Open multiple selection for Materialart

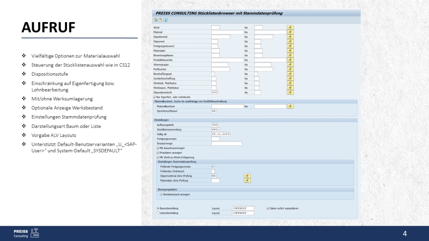point(290,51)
